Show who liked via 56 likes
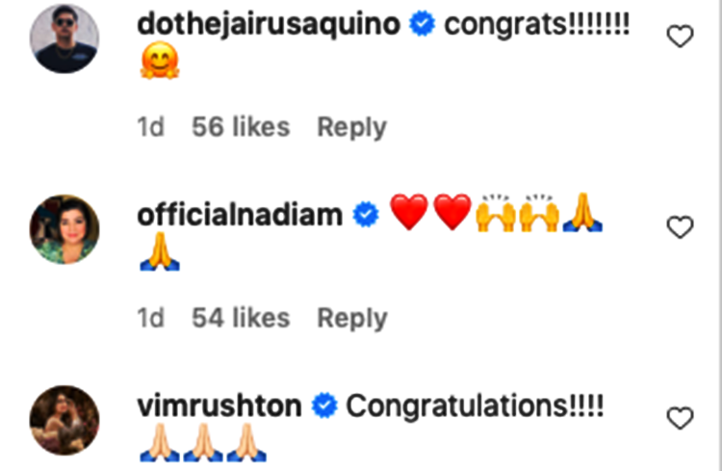Image resolution: width=722 pixels, height=471 pixels. (241, 127)
